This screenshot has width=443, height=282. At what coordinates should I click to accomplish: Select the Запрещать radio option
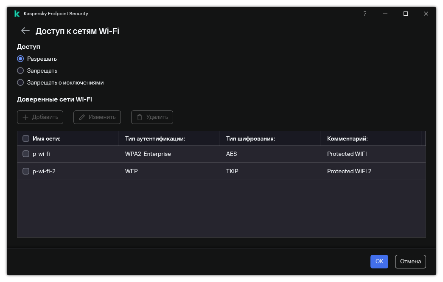(20, 70)
